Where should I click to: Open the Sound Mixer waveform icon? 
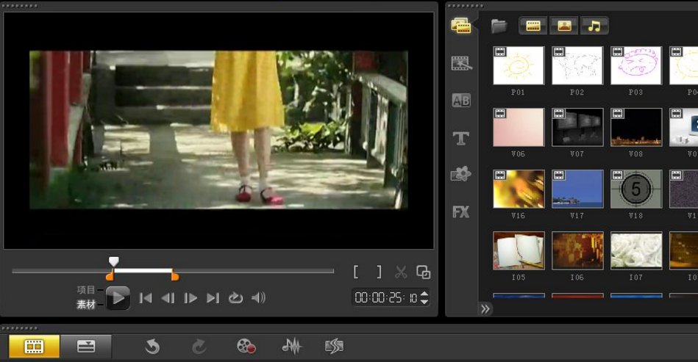coord(291,347)
